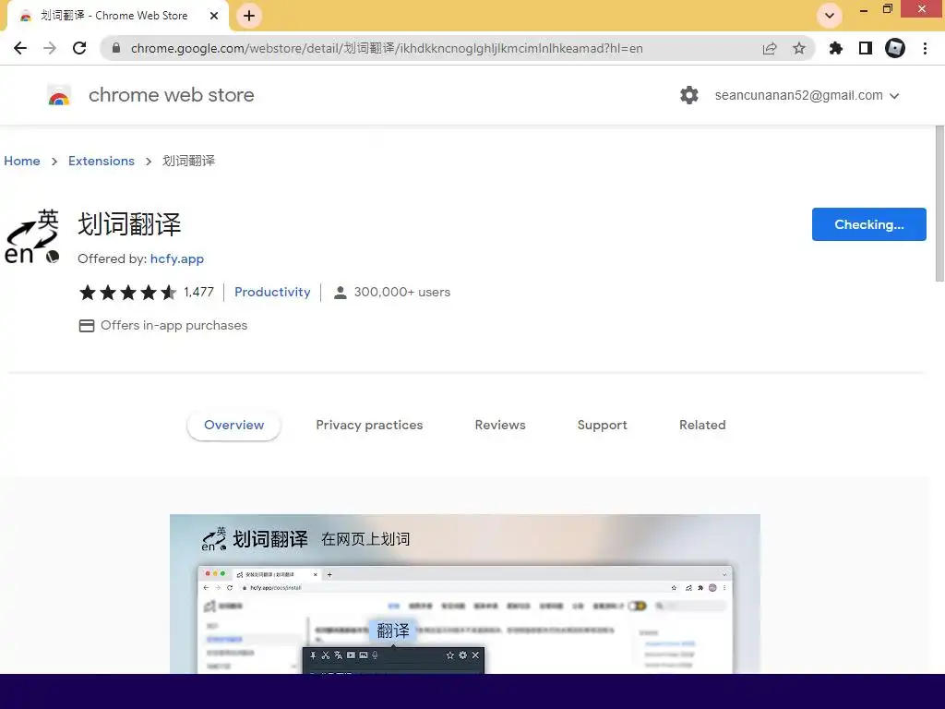
Task: Switch to the Related tab
Action: coord(702,425)
